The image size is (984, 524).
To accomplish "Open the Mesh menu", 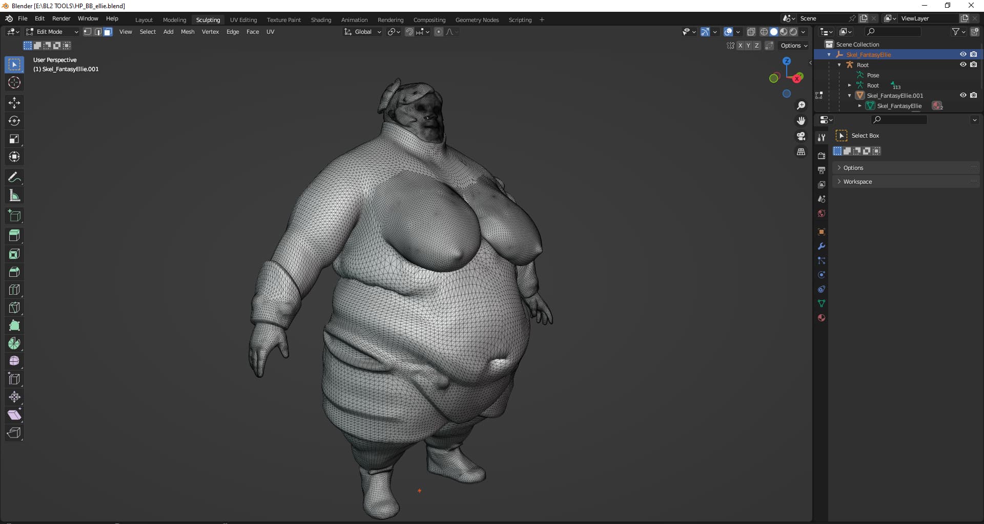I will pyautogui.click(x=188, y=32).
